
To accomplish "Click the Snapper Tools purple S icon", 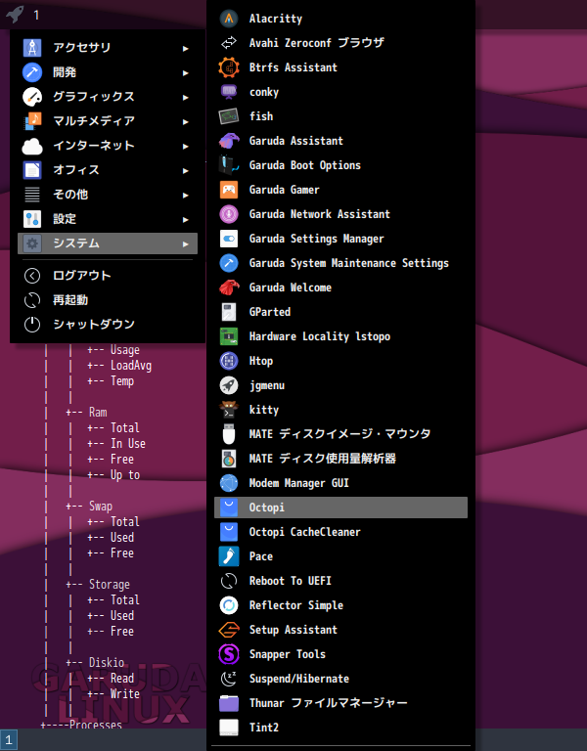I will point(229,654).
